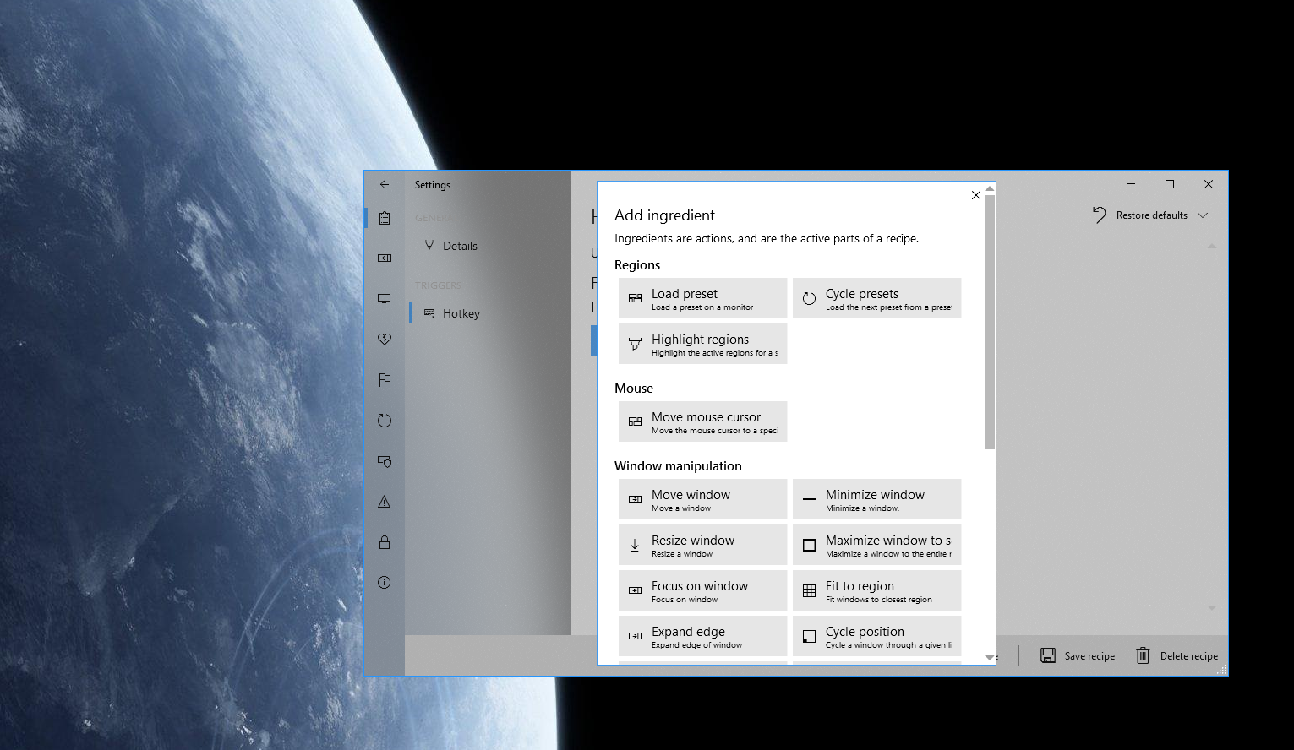Viewport: 1294px width, 750px height.
Task: Click the keyboard input icon in sidebar
Action: coord(385,258)
